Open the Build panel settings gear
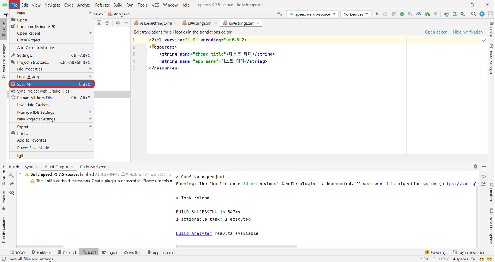 pos(475,166)
